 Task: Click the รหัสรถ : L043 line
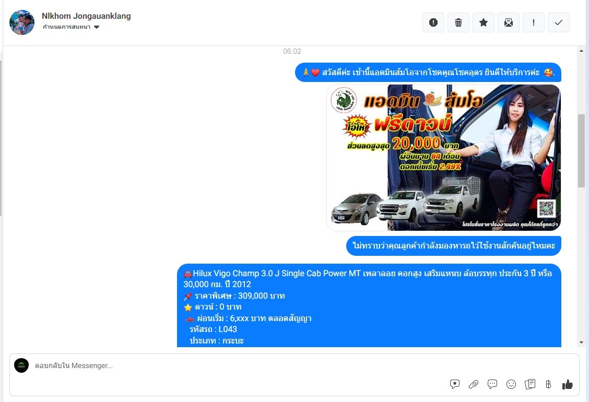point(214,329)
